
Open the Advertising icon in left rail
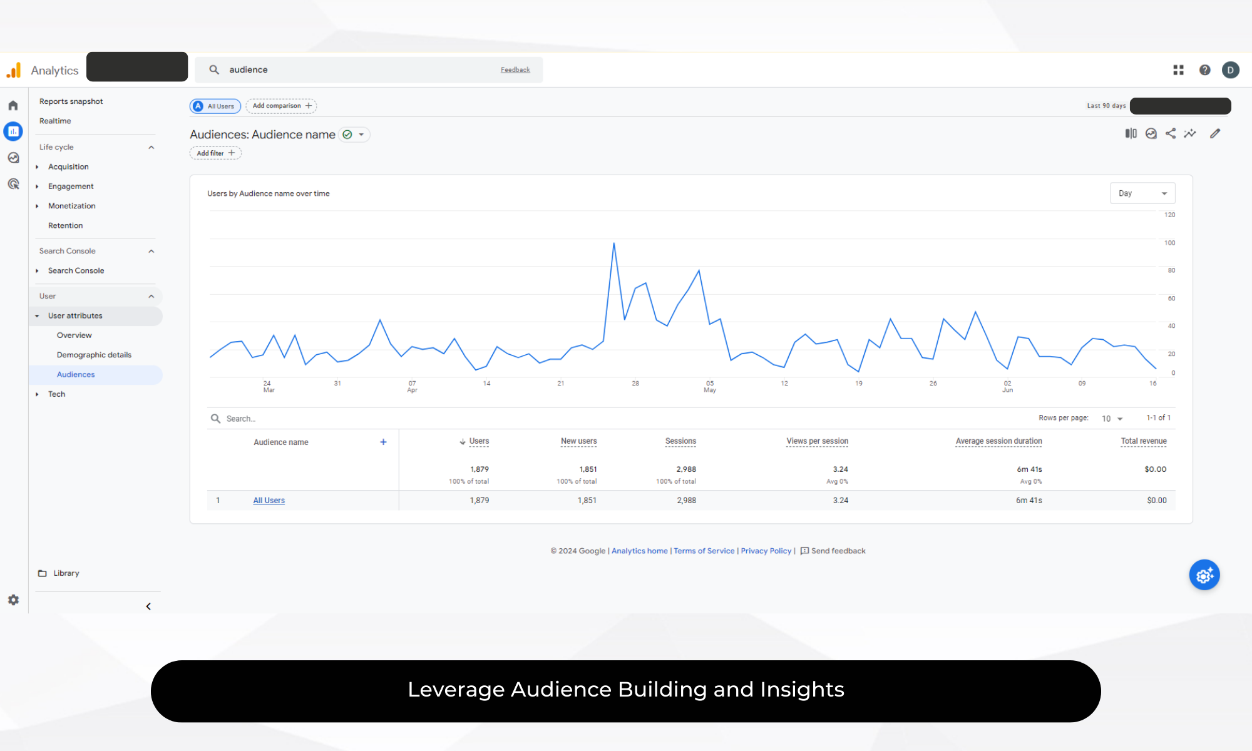(x=13, y=184)
